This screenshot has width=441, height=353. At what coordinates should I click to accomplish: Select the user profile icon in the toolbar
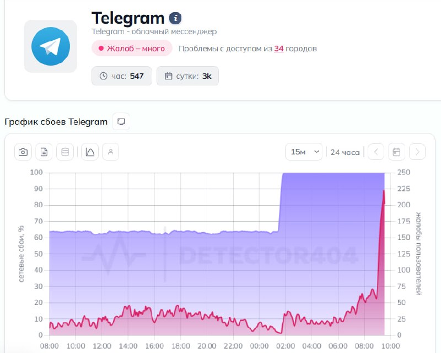coord(110,152)
